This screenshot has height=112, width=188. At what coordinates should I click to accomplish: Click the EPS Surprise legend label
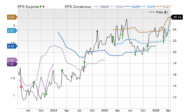coord(28,7)
